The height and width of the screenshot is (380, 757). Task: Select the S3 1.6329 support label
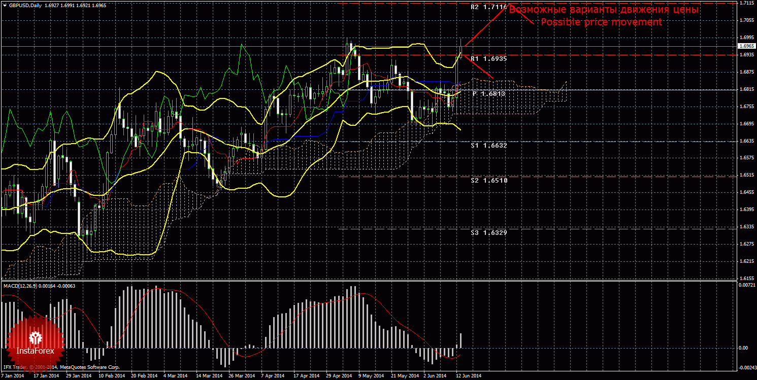[x=488, y=232]
